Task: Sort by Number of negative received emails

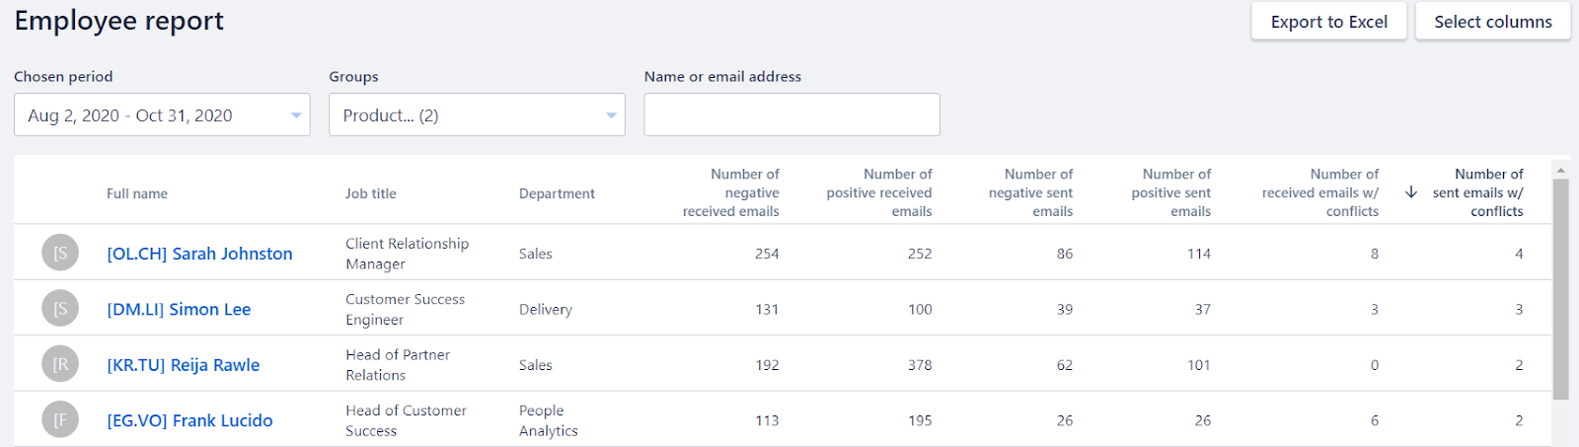Action: coord(731,192)
